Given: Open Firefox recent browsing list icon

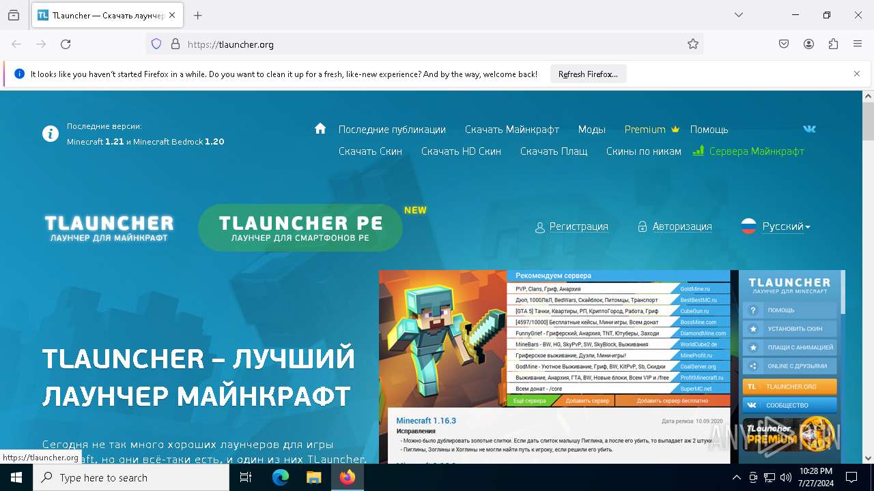Looking at the screenshot, I should tap(14, 15).
